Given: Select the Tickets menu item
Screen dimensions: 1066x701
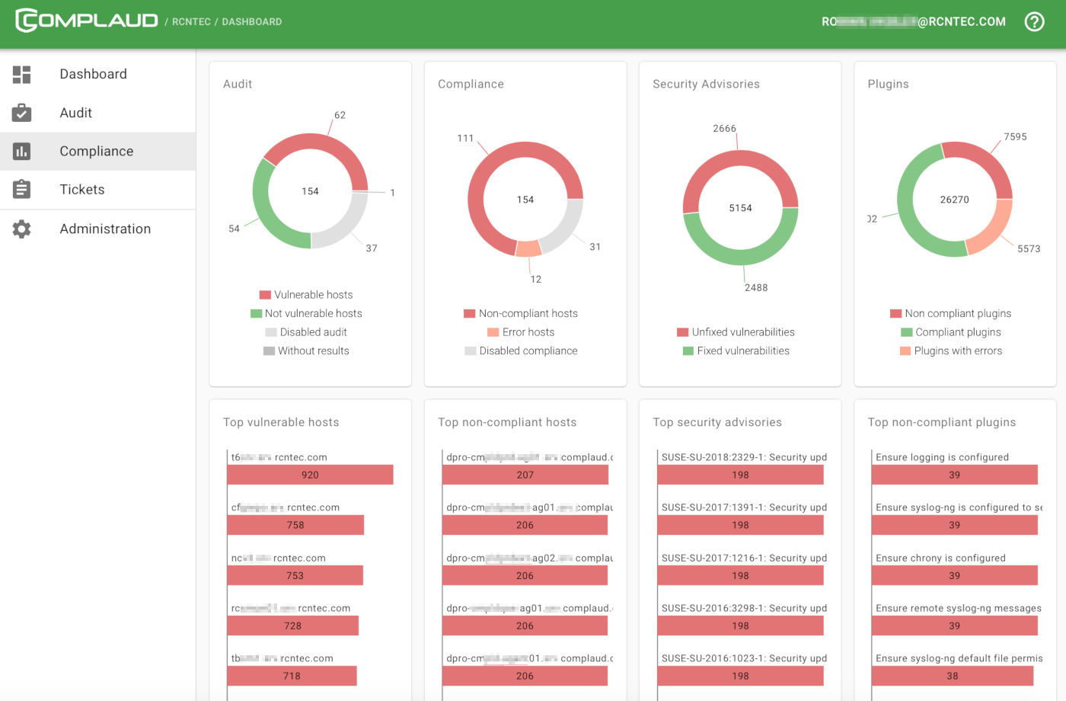Looking at the screenshot, I should (x=82, y=190).
